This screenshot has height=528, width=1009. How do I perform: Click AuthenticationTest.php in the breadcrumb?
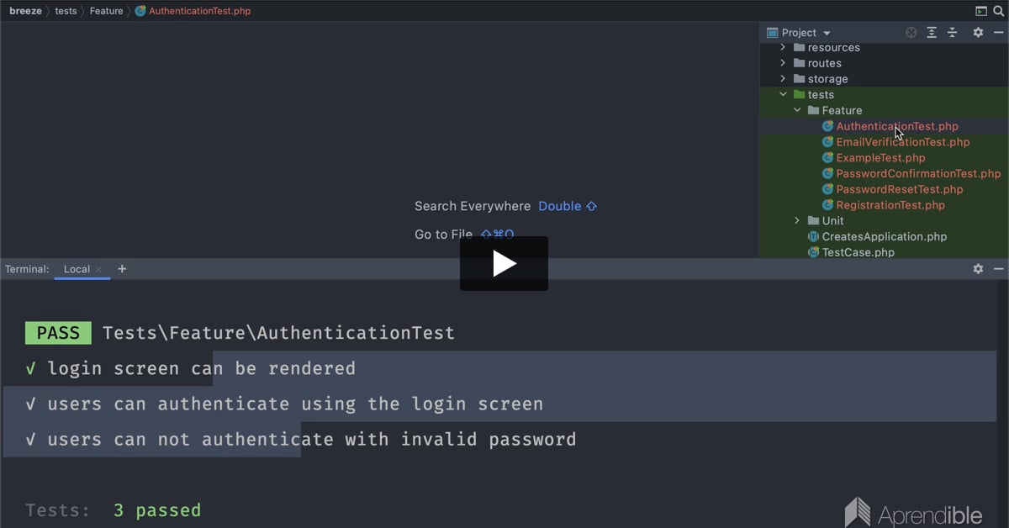click(199, 11)
